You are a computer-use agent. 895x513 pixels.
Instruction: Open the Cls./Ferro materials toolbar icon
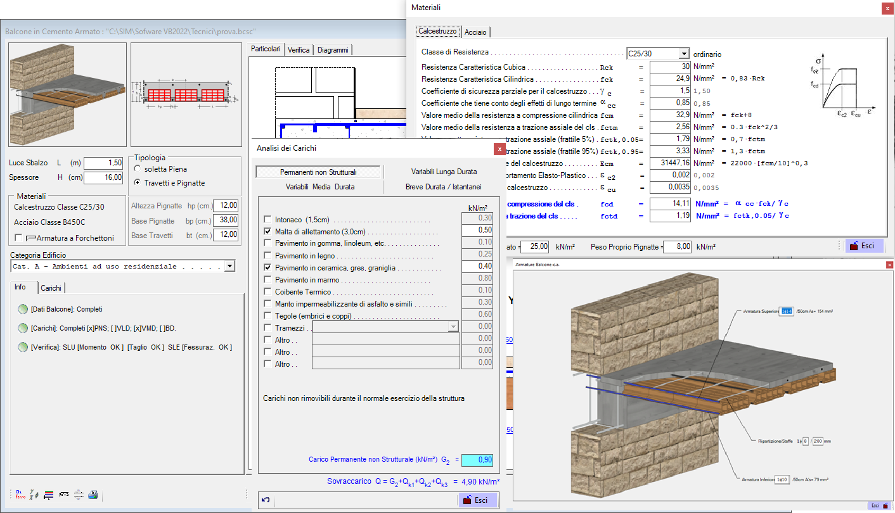(x=19, y=495)
